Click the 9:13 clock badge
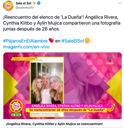The image size is (124, 128). (x=16, y=115)
